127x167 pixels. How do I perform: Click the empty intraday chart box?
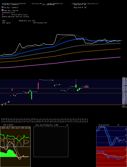[x=51, y=142]
